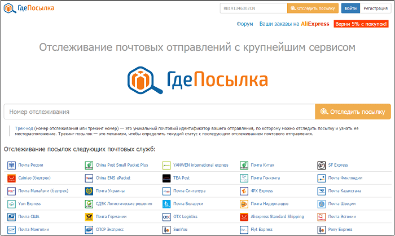The height and width of the screenshot is (236, 395).
Task: Click the Почта Сингапура icon
Action: 166,191
